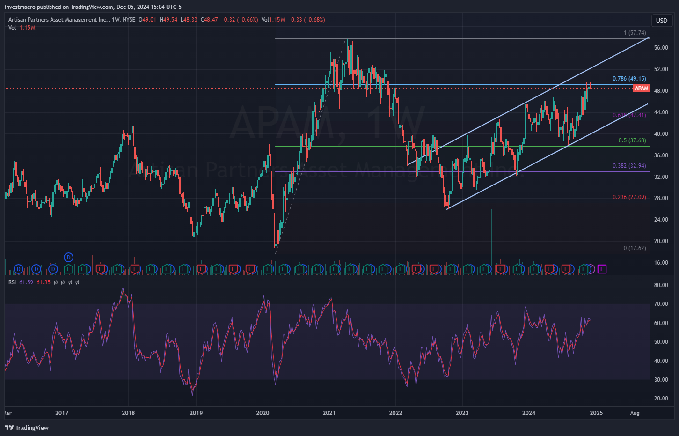
Task: Click the 56.00 price axis label
Action: coord(661,48)
